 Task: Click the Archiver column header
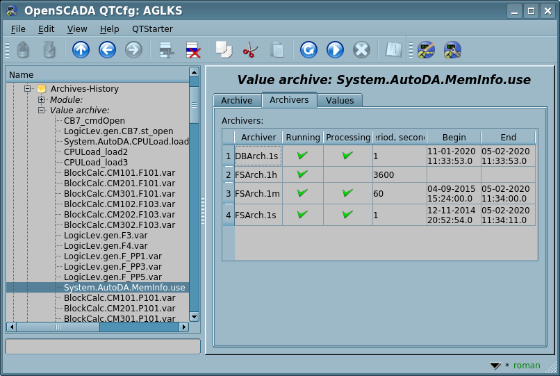(258, 138)
